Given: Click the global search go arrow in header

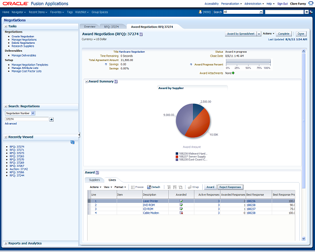Looking at the screenshot, I should point(306,12).
